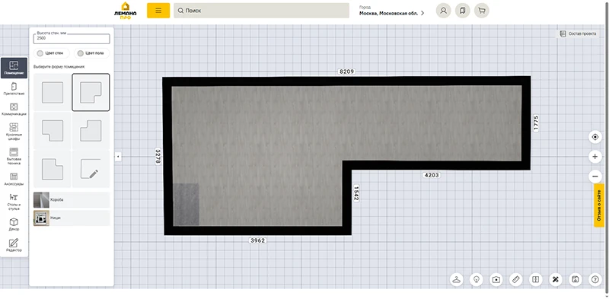
Task: Add a Короба box element
Action: pyautogui.click(x=72, y=200)
